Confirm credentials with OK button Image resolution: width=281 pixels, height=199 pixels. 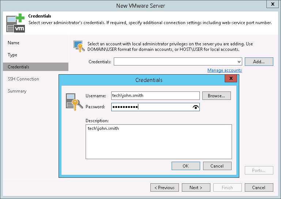[x=186, y=166]
